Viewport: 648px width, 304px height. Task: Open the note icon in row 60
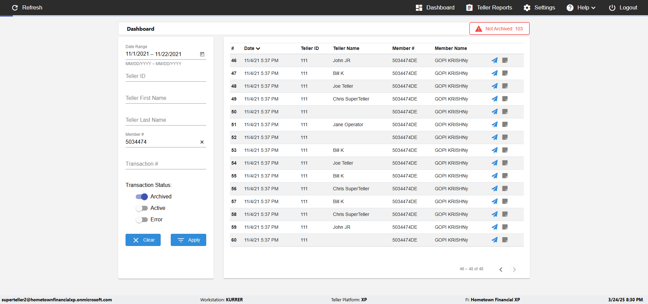click(505, 240)
